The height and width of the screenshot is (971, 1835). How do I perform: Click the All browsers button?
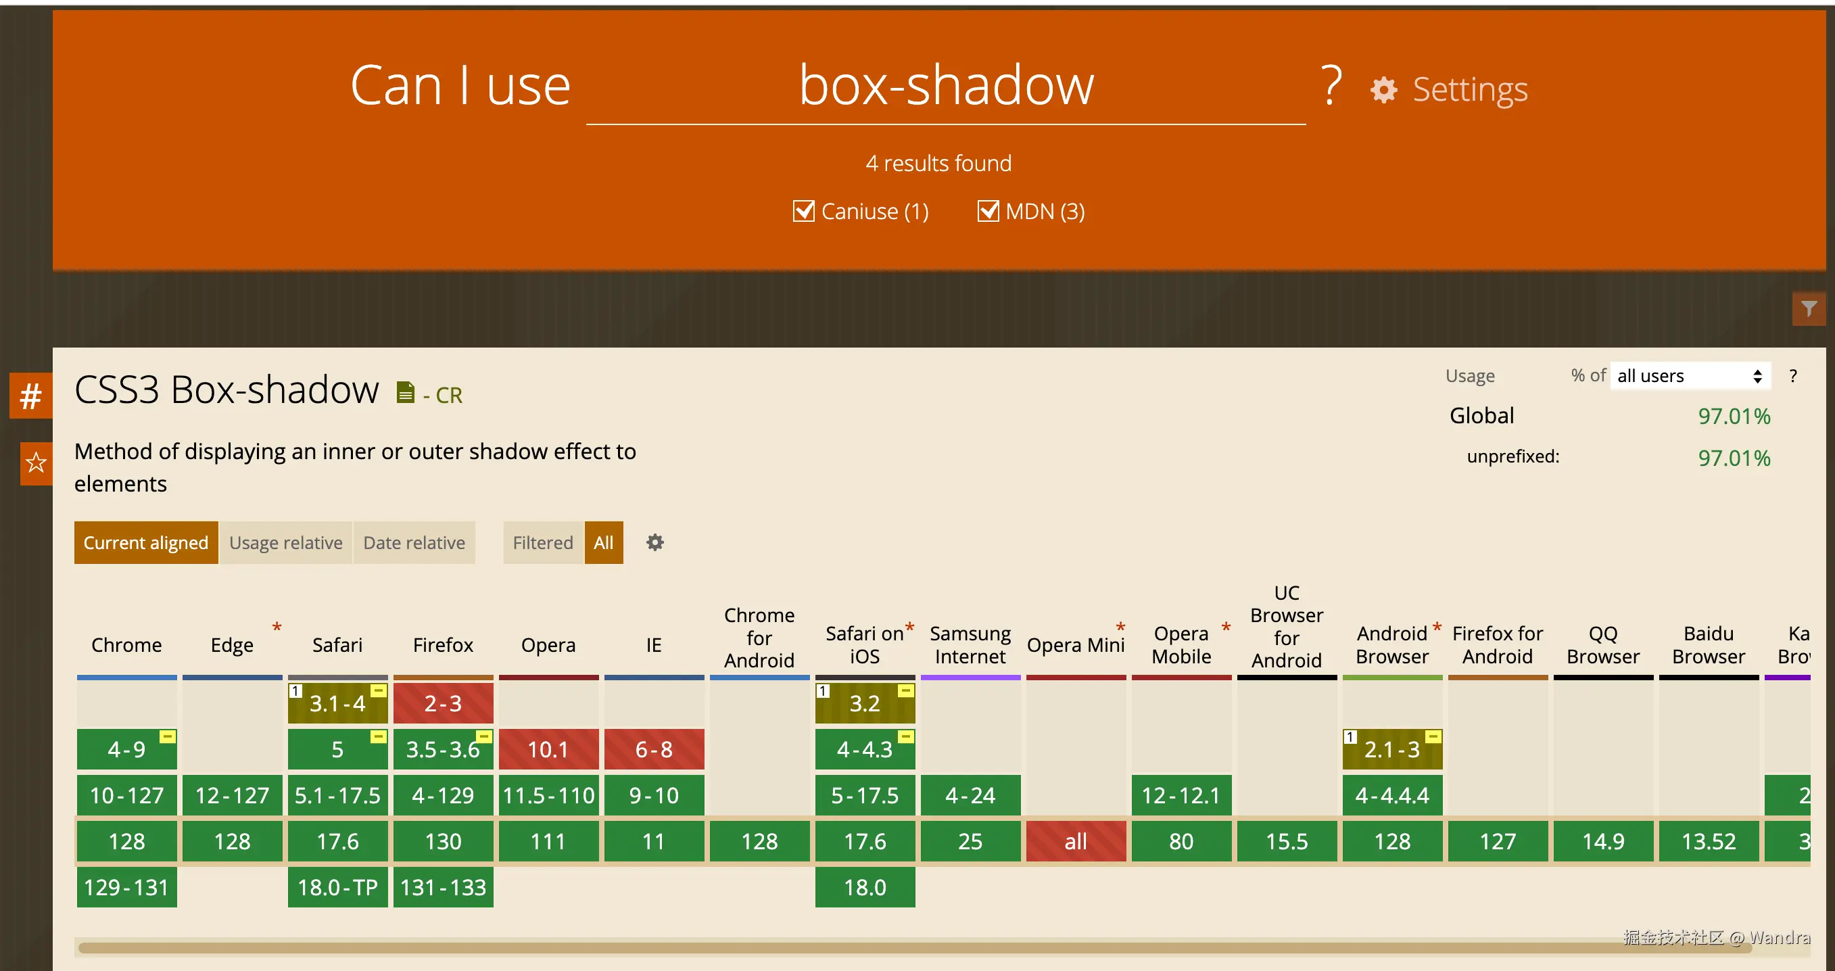pyautogui.click(x=603, y=543)
